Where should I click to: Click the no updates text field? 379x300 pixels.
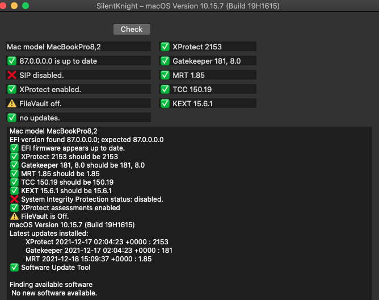pos(78,118)
